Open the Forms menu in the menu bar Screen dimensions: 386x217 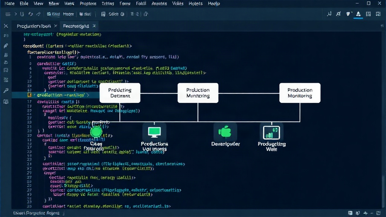tap(125, 3)
